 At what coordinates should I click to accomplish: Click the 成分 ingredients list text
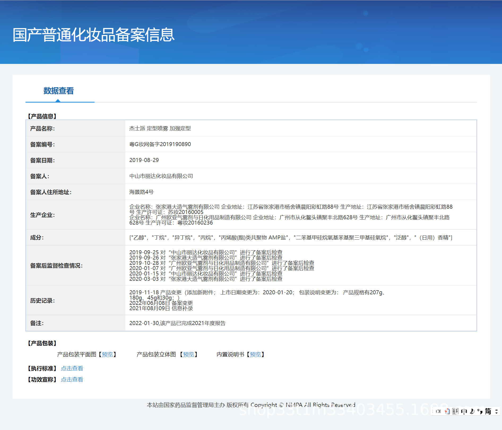(291, 238)
